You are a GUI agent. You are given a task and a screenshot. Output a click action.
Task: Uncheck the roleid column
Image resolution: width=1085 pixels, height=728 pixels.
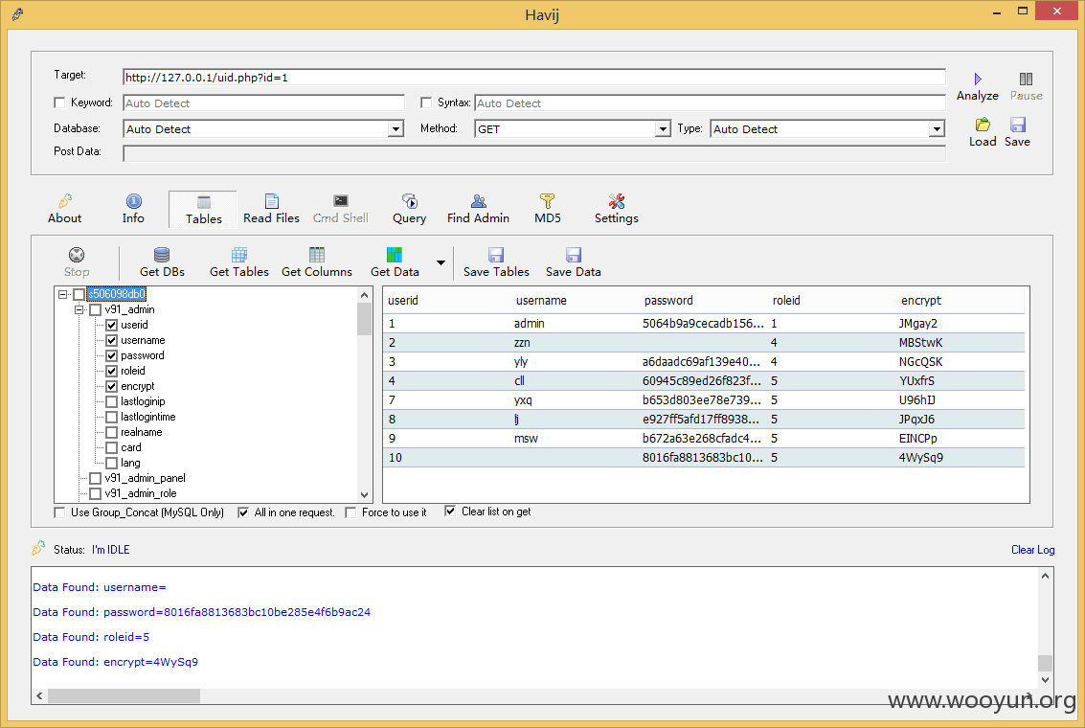pos(111,371)
